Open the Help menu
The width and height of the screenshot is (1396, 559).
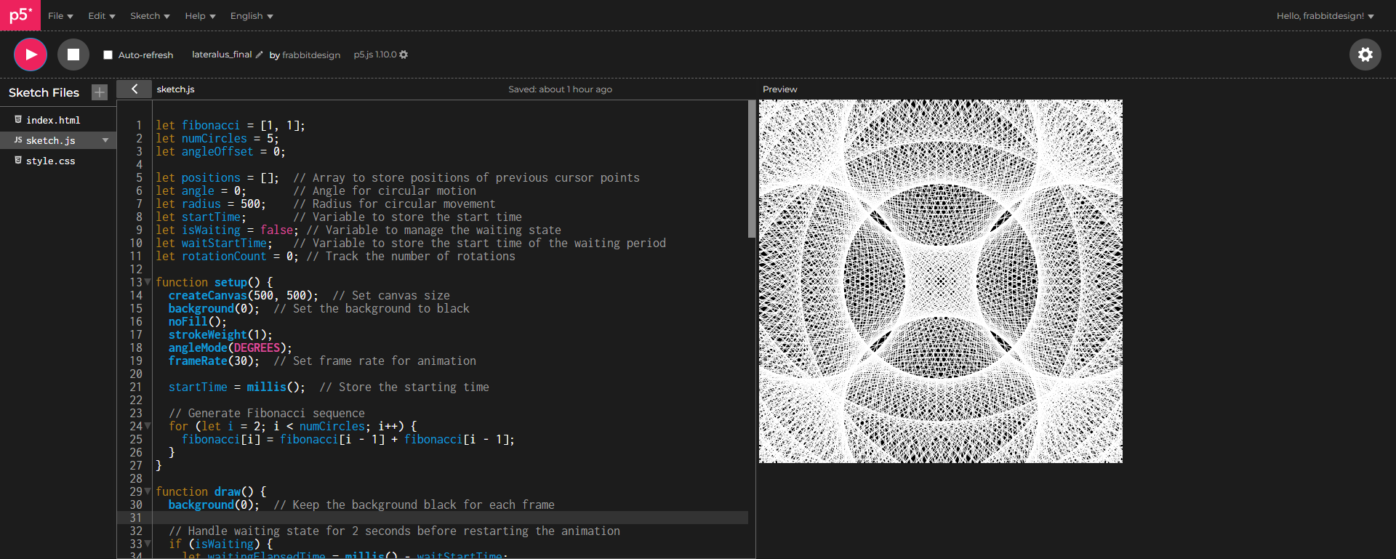point(200,16)
